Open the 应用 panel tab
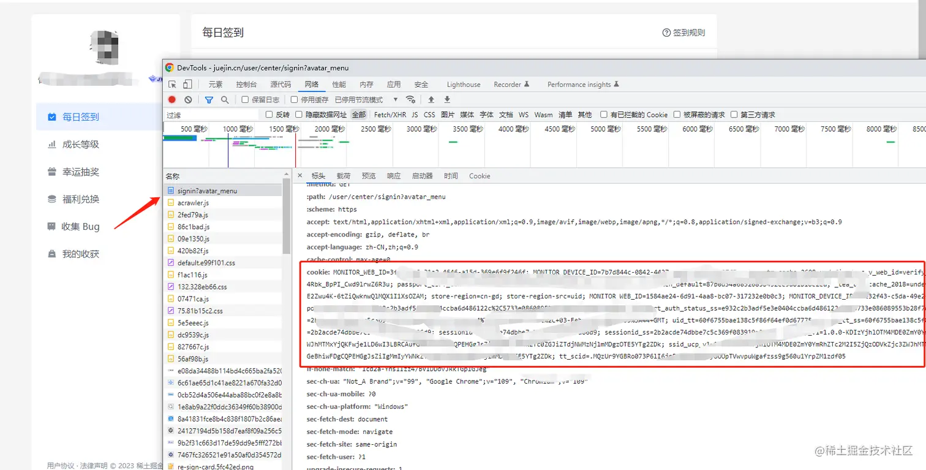Screen dimensions: 926x470 pos(394,85)
